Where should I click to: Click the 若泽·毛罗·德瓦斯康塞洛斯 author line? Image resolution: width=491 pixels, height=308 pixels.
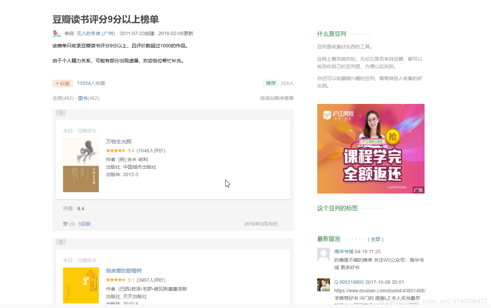(x=147, y=289)
